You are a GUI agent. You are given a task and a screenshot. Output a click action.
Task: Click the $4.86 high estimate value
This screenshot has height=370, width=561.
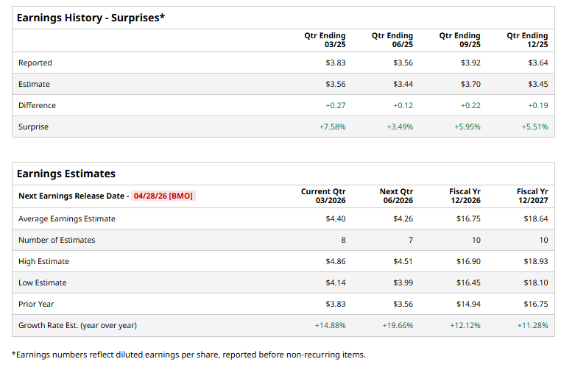[335, 261]
